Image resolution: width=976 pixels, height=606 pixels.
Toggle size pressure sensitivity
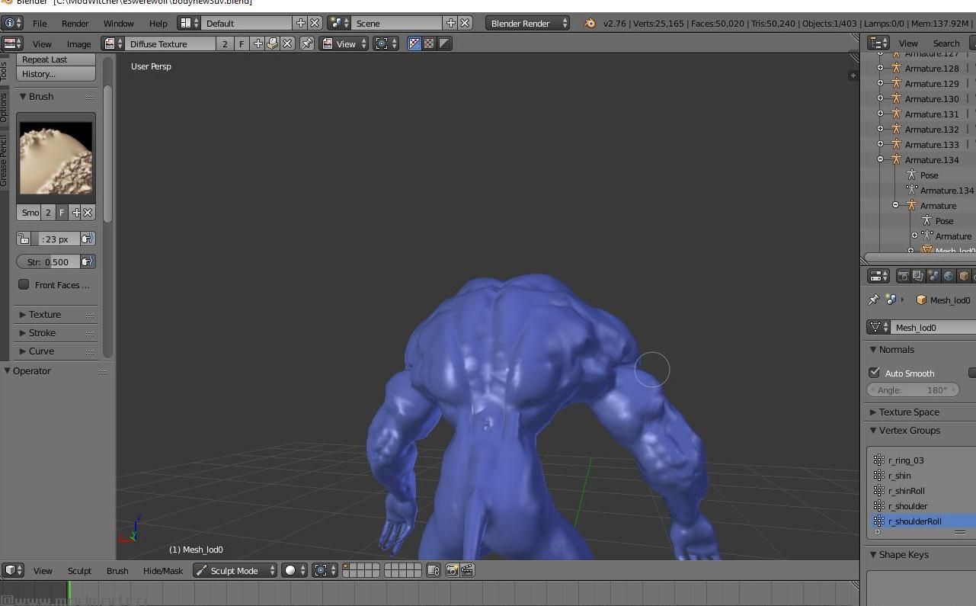[x=88, y=239]
